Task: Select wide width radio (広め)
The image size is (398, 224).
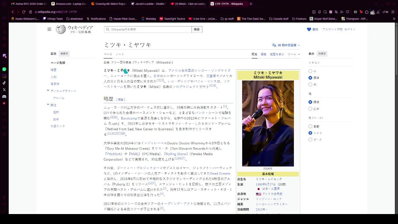Action: [310, 109]
